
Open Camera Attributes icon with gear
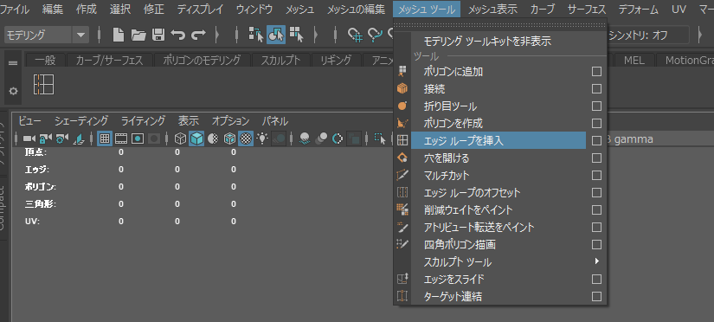pyautogui.click(x=62, y=138)
